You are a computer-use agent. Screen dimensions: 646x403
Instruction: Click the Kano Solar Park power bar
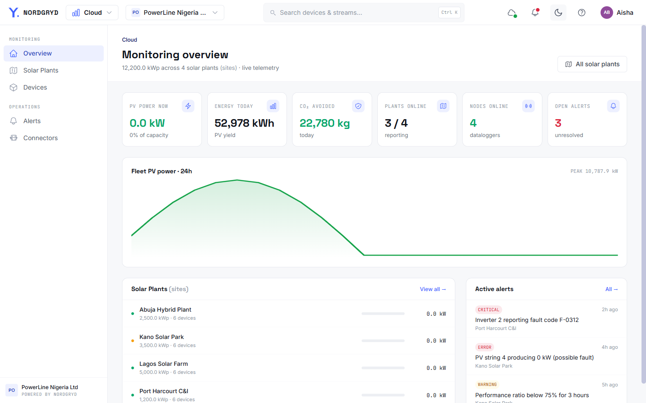click(383, 341)
